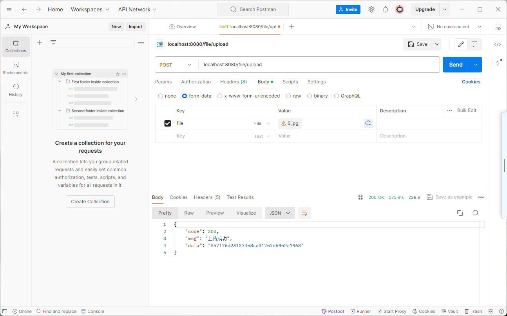Image resolution: width=507 pixels, height=316 pixels.
Task: Open History in the sidebar
Action: click(16, 90)
